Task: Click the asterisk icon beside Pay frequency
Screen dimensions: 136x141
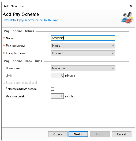Action: [4, 45]
